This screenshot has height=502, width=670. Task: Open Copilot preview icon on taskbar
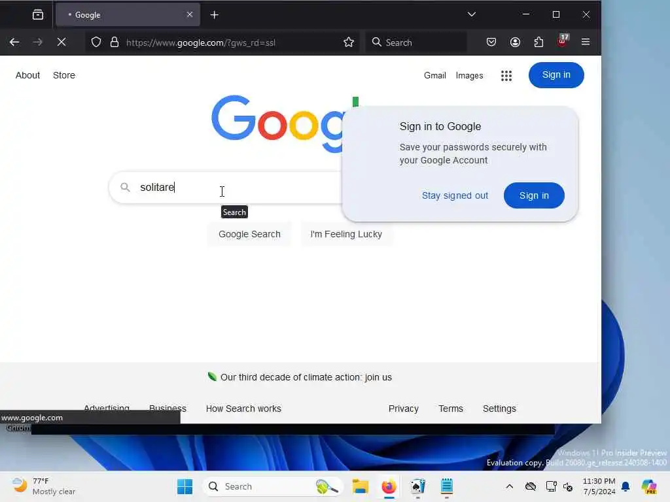[x=648, y=486]
